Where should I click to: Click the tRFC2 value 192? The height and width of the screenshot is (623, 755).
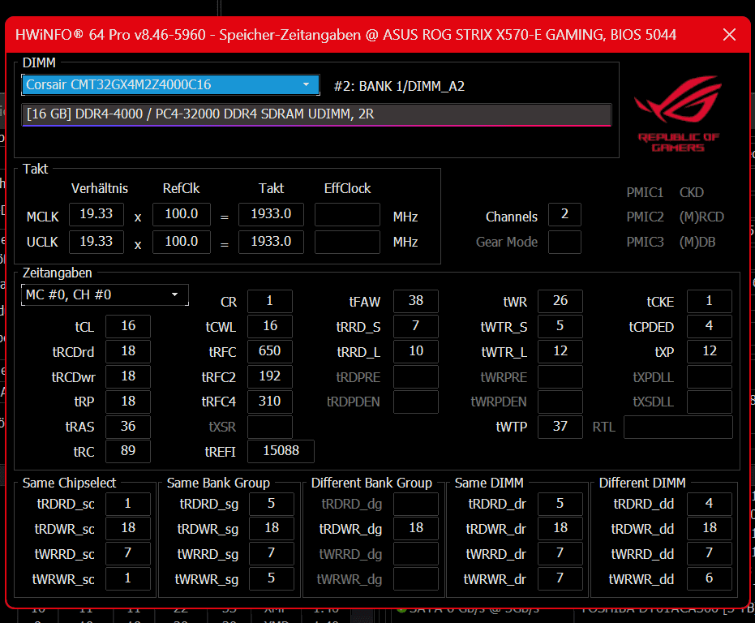(269, 376)
